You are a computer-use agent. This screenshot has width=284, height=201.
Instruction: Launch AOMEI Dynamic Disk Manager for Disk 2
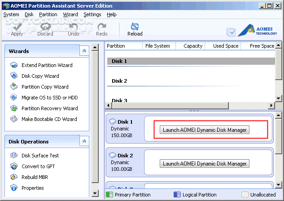(204, 164)
